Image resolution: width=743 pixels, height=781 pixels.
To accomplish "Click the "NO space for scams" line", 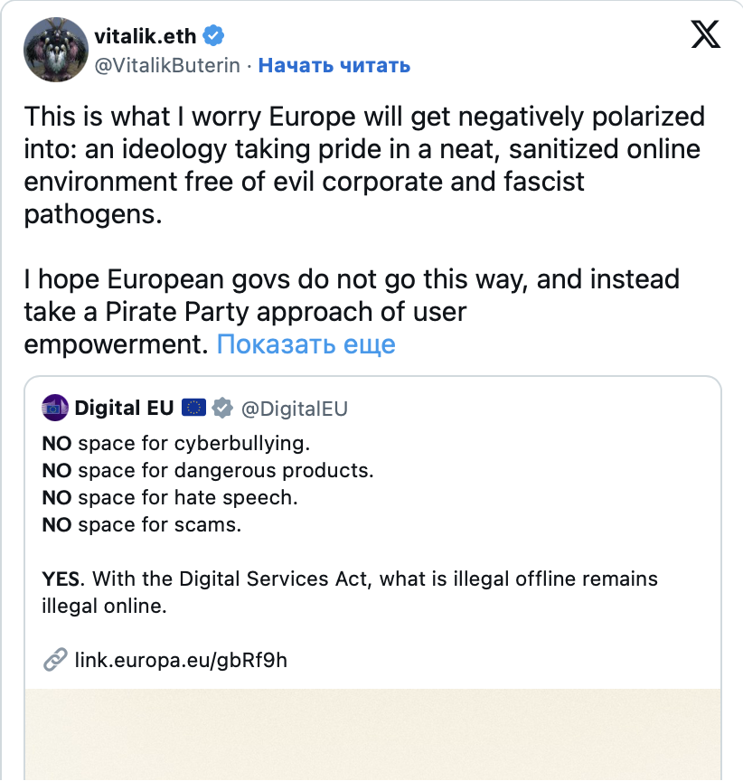I will [x=141, y=524].
